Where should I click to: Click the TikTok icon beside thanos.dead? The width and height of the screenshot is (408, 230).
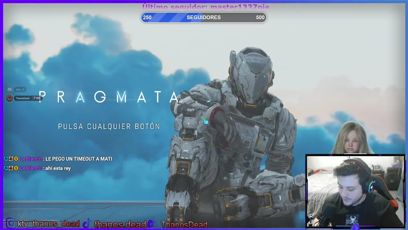tap(88, 223)
